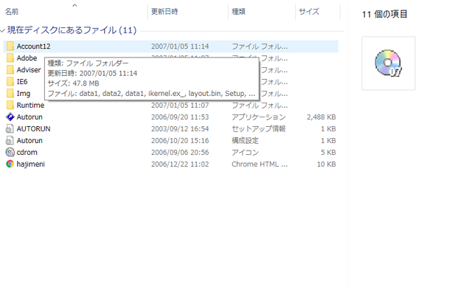This screenshot has width=472, height=290.
Task: Click the 現在ディスクにあるファイル (11) group heading
Action: tap(72, 30)
